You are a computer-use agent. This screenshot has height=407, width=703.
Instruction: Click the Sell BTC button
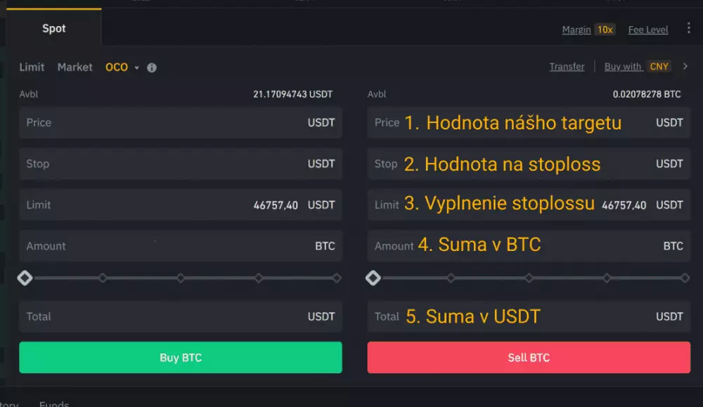[x=528, y=357]
